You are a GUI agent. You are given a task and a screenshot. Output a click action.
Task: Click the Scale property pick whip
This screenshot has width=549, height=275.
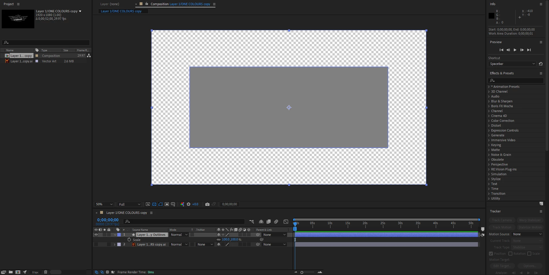pos(261,240)
